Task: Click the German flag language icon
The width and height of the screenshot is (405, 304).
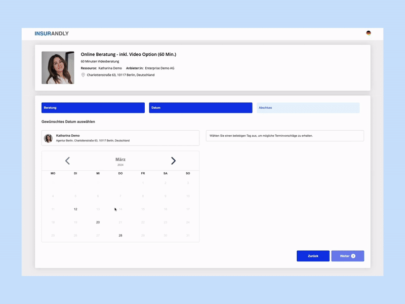Action: pyautogui.click(x=368, y=32)
